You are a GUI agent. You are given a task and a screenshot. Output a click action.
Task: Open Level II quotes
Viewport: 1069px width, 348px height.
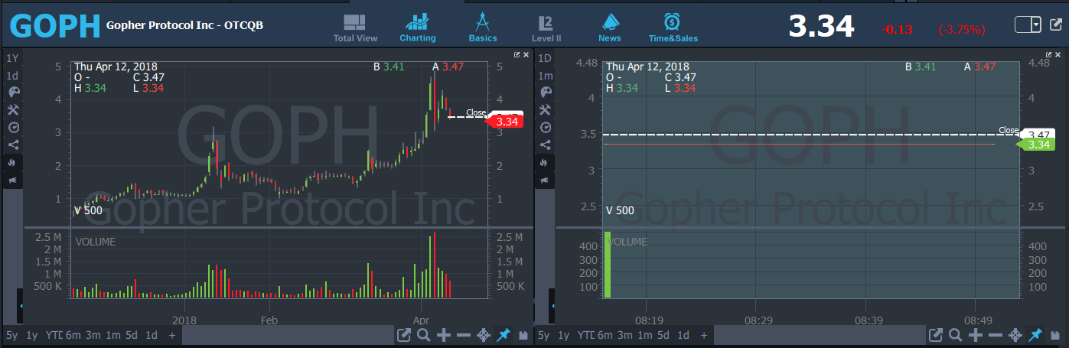coord(546,28)
